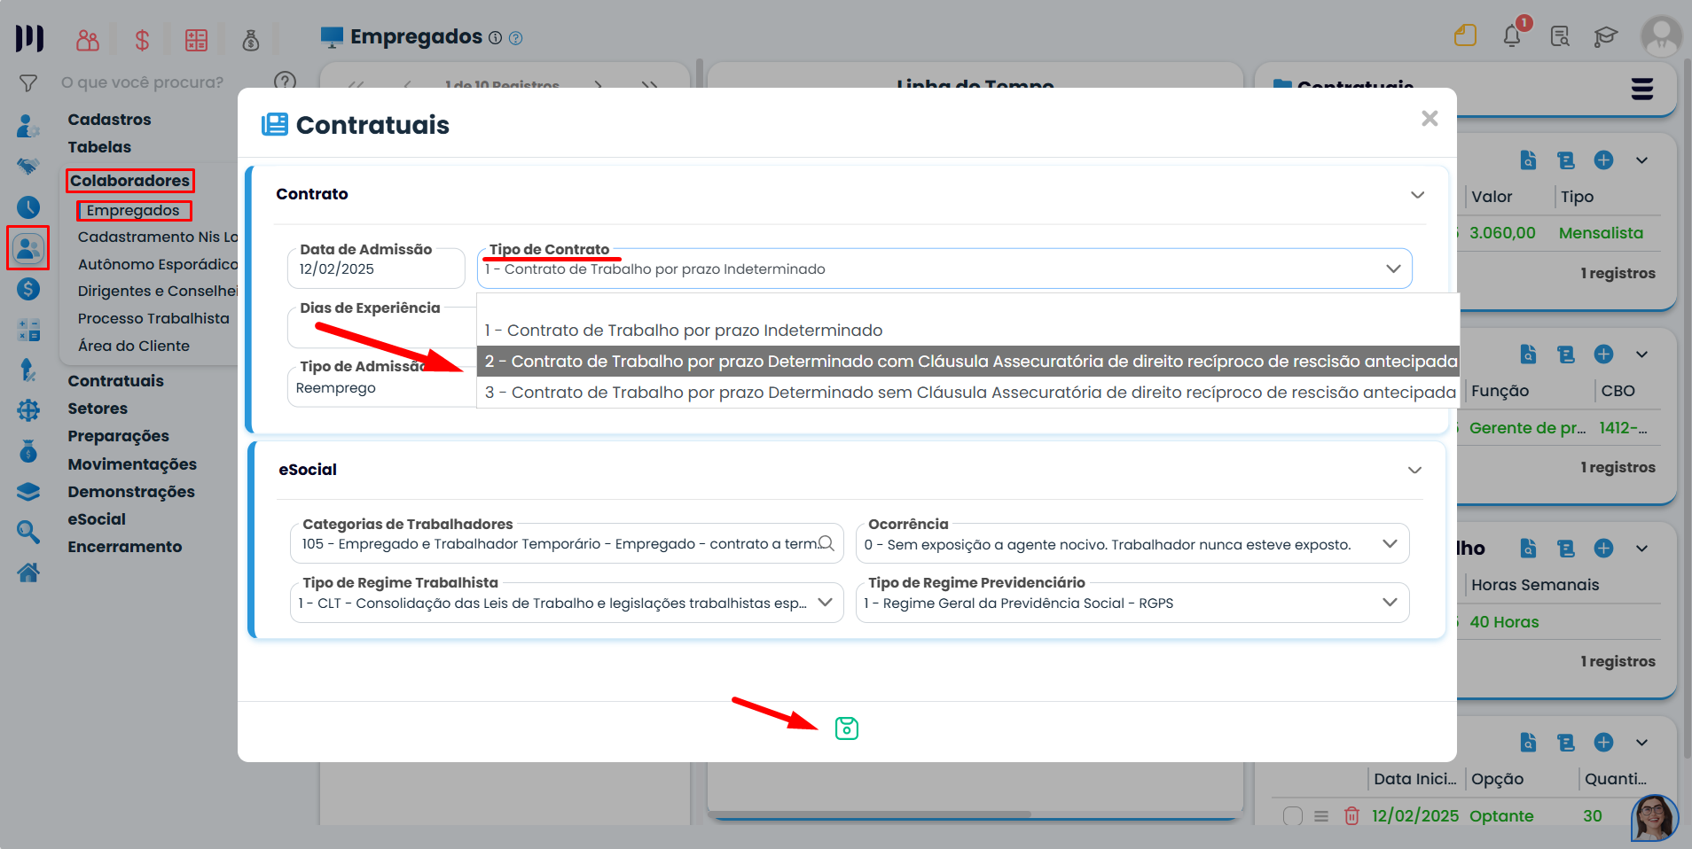Open the notifications bell
Screen dimensions: 1692x849
tap(1513, 36)
